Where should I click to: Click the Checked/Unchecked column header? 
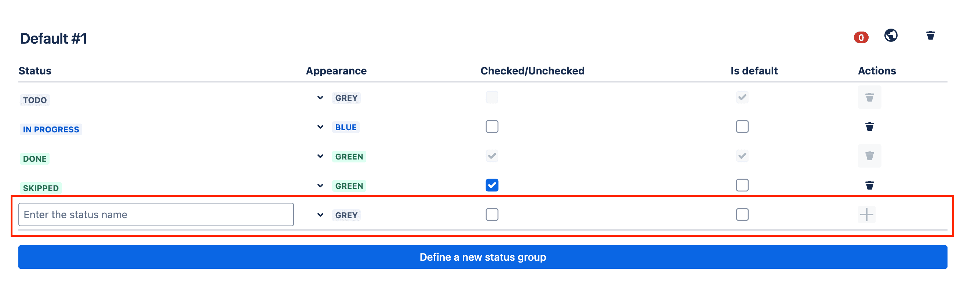pos(532,70)
